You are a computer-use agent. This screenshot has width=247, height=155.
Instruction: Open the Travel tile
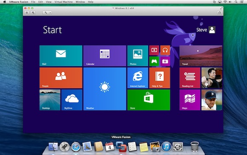201,56
